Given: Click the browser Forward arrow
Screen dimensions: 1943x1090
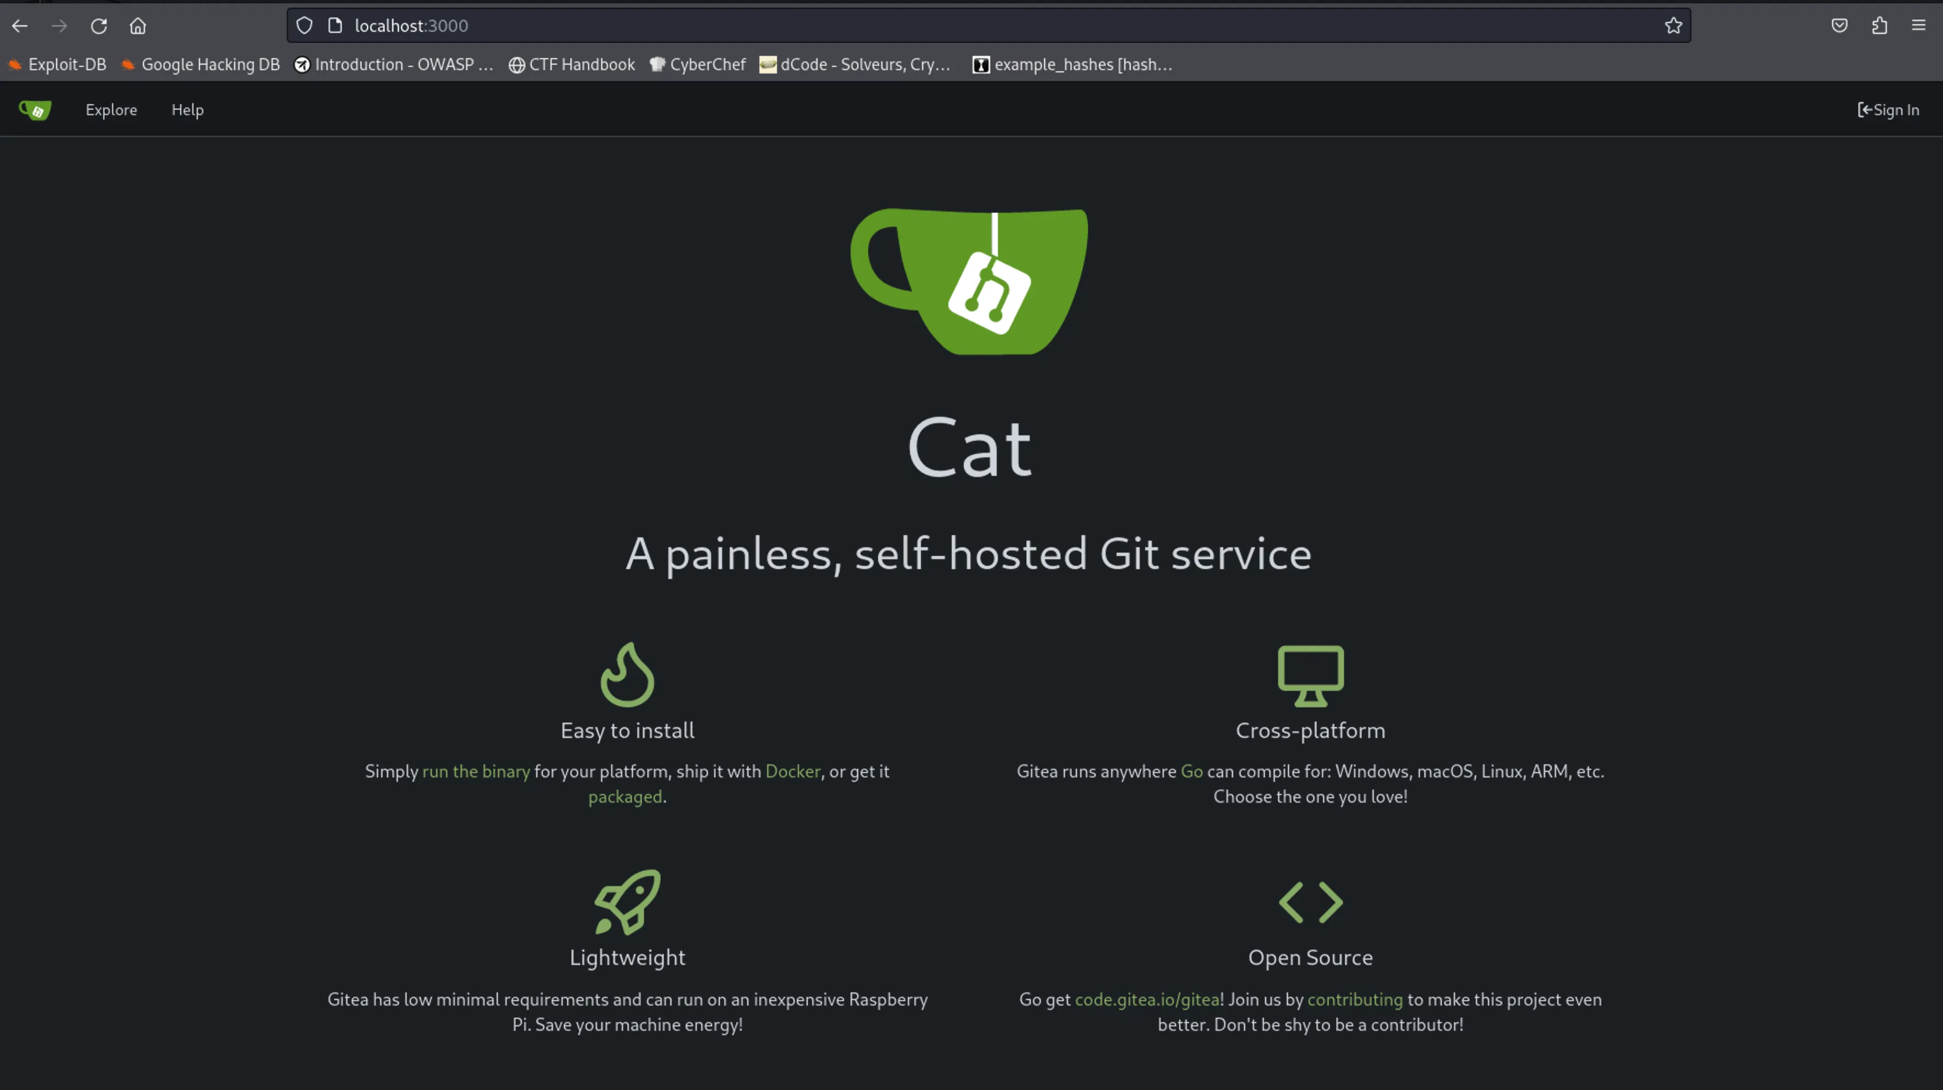Looking at the screenshot, I should (x=60, y=26).
